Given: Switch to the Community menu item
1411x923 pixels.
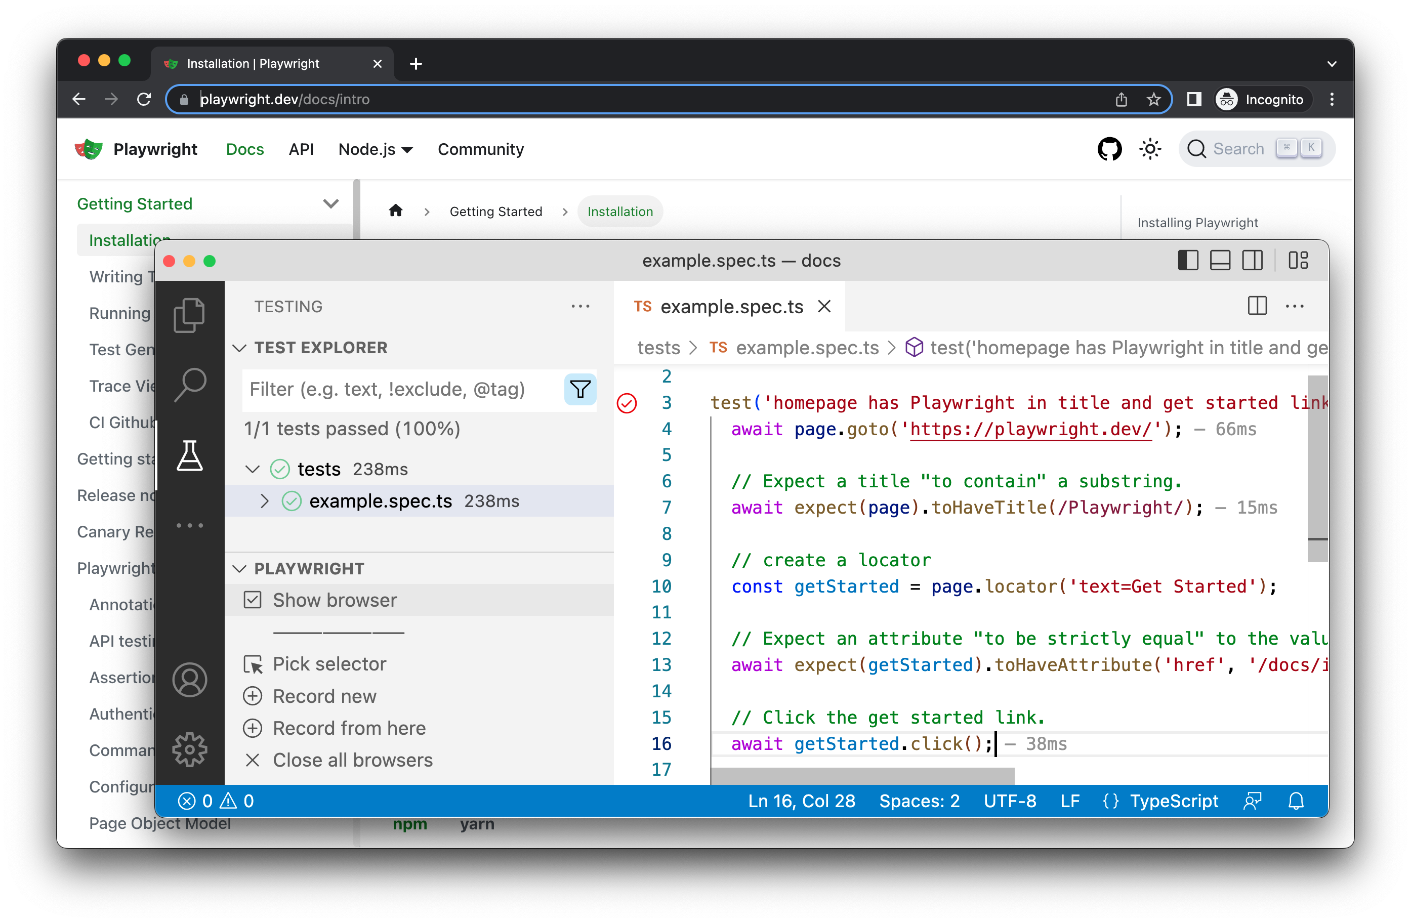Looking at the screenshot, I should point(480,149).
